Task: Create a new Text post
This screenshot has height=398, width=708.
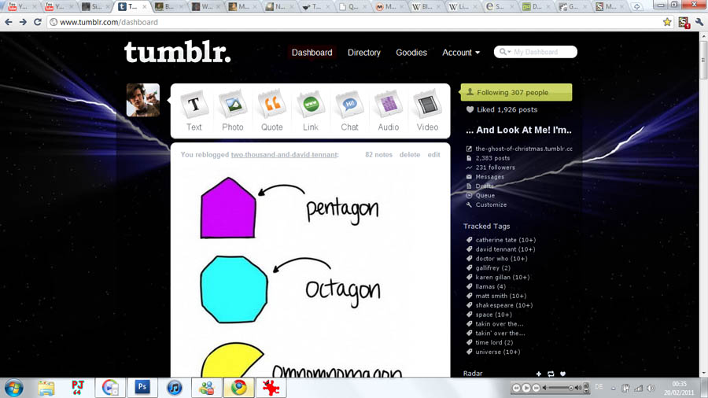Action: 194,111
